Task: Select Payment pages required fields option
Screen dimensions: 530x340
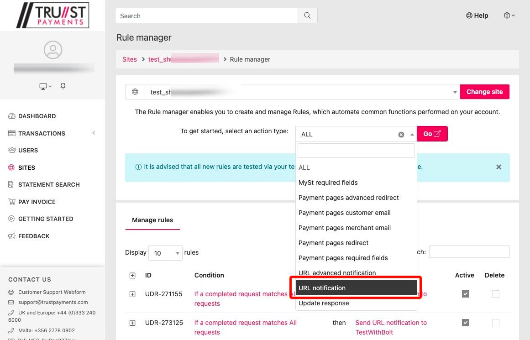Action: (356, 258)
